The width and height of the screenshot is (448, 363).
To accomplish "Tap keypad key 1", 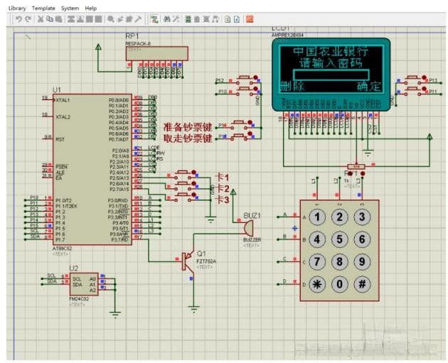I will coord(317,217).
